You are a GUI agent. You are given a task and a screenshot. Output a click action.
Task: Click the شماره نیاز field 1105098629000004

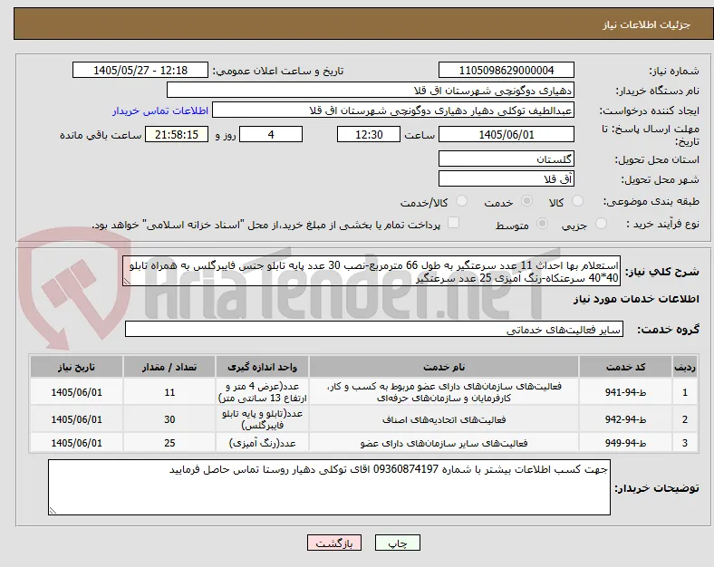click(x=507, y=70)
